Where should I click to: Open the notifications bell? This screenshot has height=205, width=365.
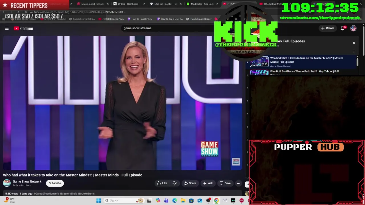[x=343, y=28]
